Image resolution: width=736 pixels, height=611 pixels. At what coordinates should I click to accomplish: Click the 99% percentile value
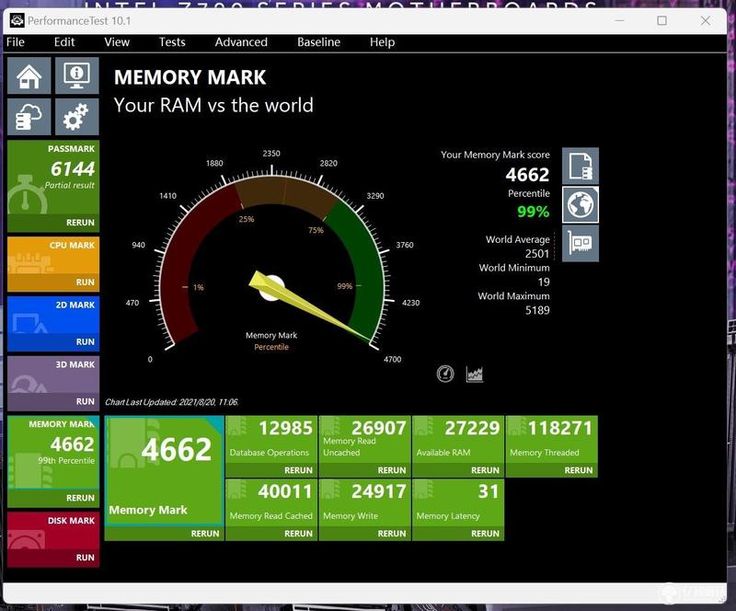(534, 212)
